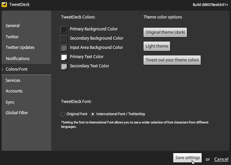The width and height of the screenshot is (231, 165).
Task: Apply the Light theme
Action: click(x=157, y=46)
